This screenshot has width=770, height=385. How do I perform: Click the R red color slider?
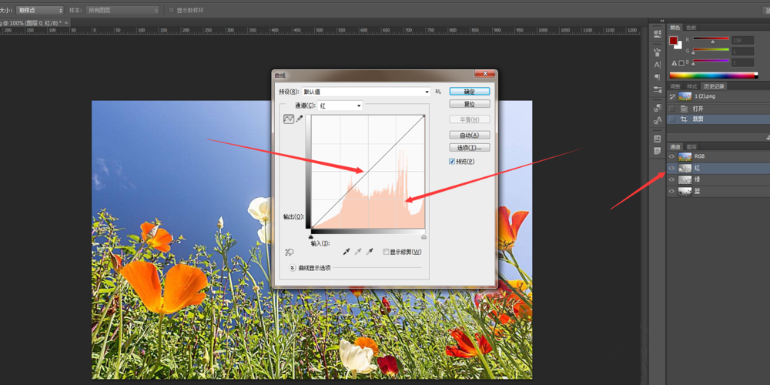(x=712, y=39)
